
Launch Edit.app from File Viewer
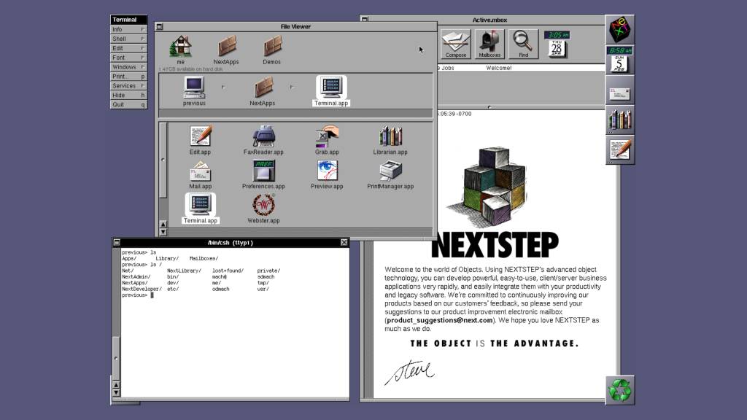(200, 140)
